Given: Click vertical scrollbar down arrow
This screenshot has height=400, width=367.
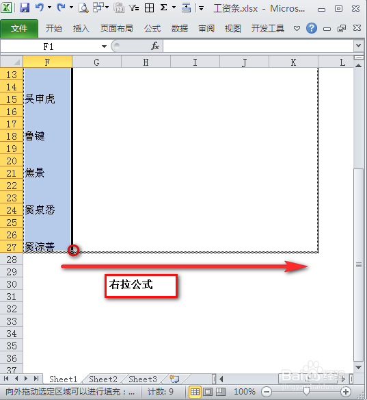Looking at the screenshot, I should click(359, 367).
